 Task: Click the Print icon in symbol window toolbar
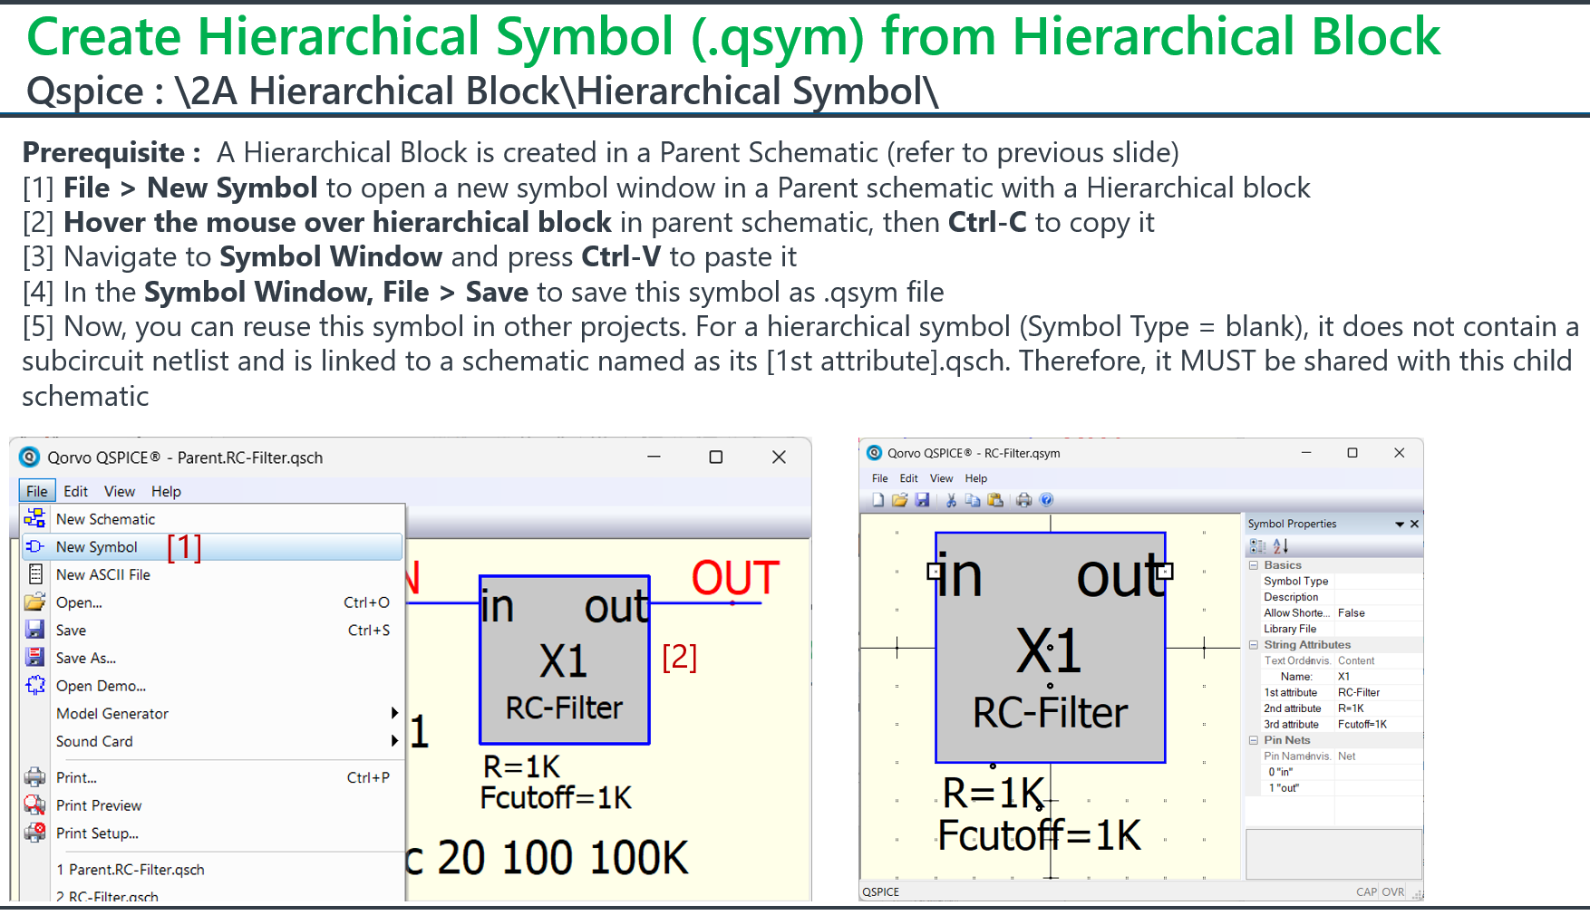[1024, 500]
